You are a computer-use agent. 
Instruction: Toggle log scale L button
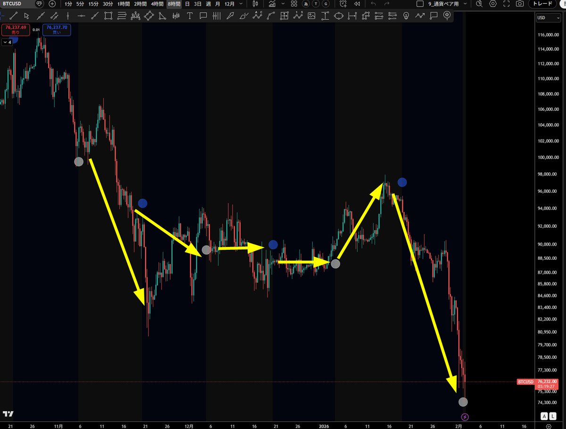[x=552, y=416]
